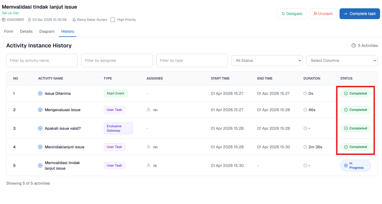
Task: Click the user icon in Menindaklanjuti issue row
Action: click(x=149, y=147)
